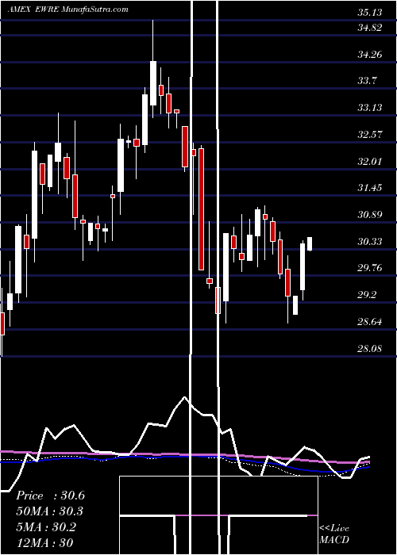Click the 29.76 price axis label
Screen dimensions: 397x555
coord(370,268)
